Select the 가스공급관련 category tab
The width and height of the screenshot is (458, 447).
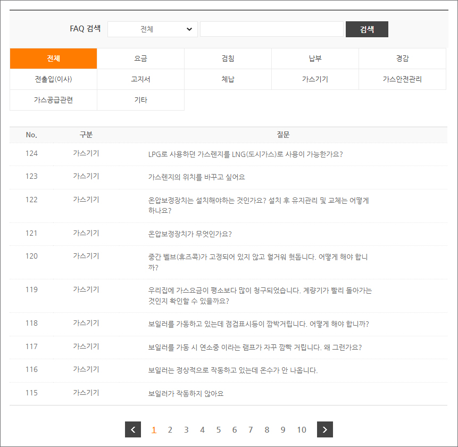tap(53, 100)
